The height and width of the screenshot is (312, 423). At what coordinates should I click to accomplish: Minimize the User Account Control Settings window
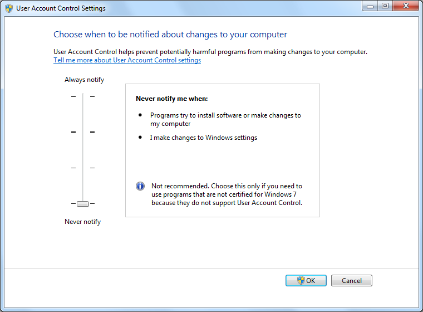[x=370, y=6]
